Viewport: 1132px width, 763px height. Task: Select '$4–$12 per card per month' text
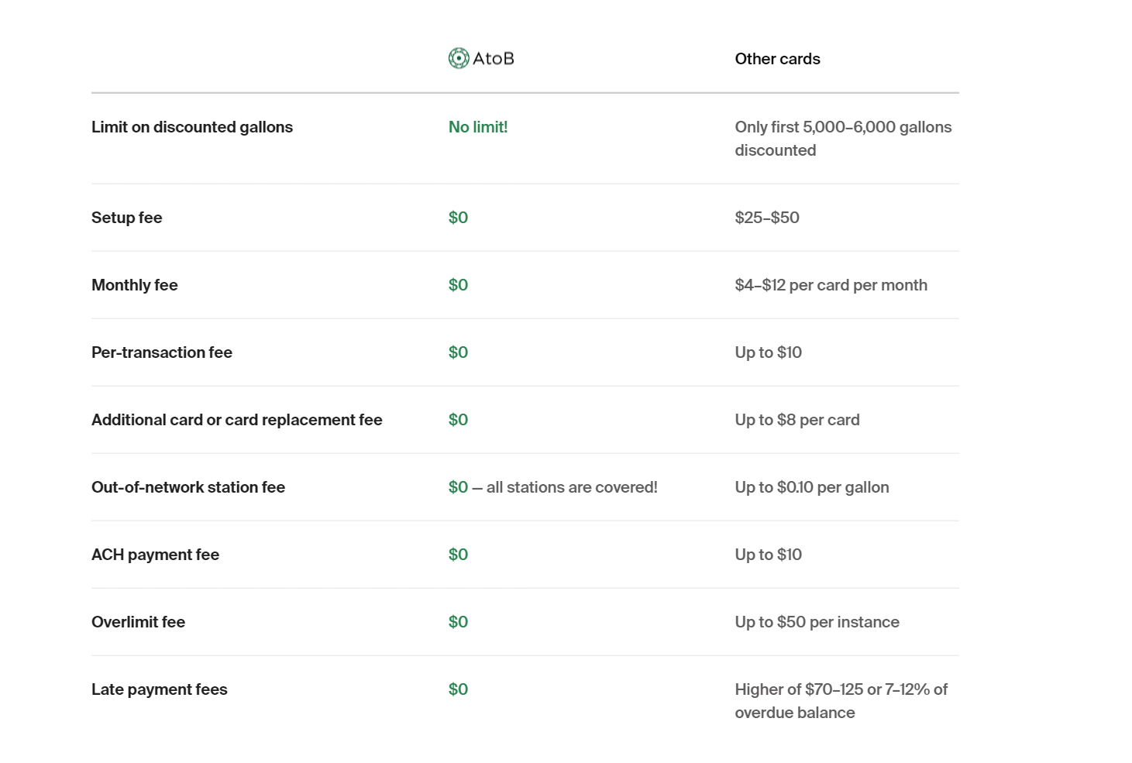(831, 285)
